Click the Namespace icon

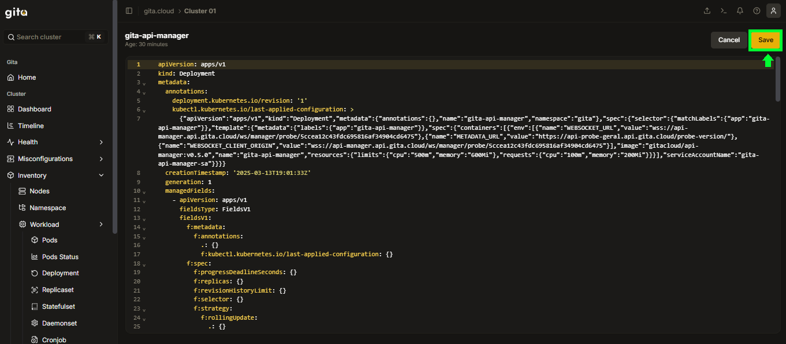pos(23,208)
